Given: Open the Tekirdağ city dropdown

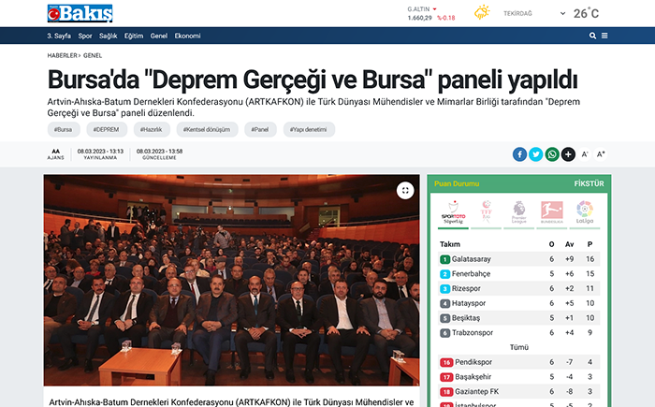Looking at the screenshot, I should point(534,13).
